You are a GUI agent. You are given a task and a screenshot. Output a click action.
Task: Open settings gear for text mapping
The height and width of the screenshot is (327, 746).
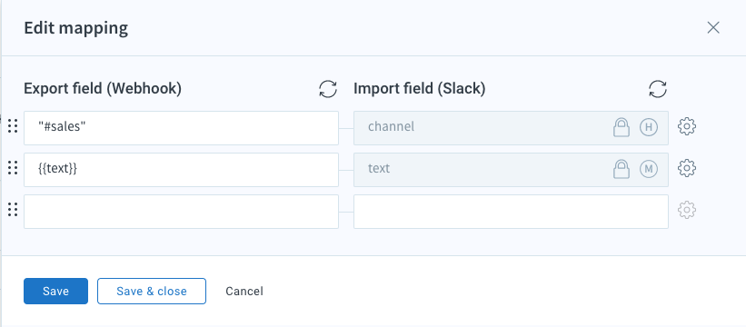coord(687,168)
